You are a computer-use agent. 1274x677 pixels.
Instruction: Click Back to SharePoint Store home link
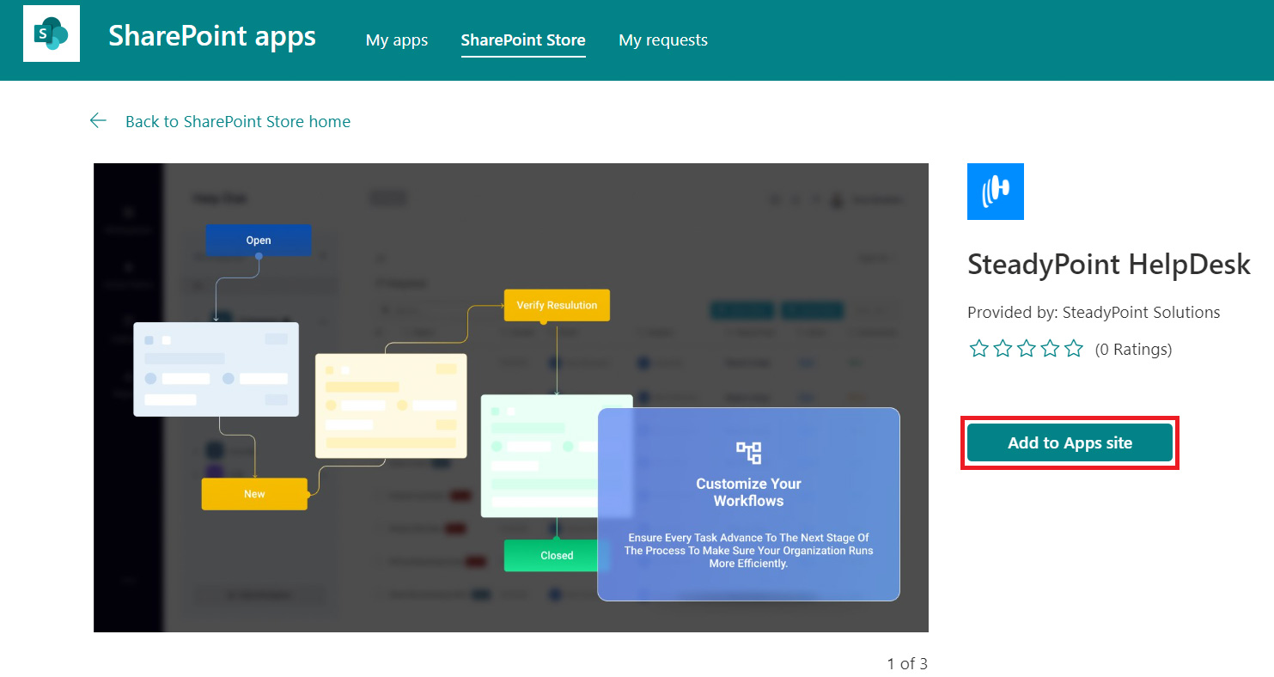[238, 121]
